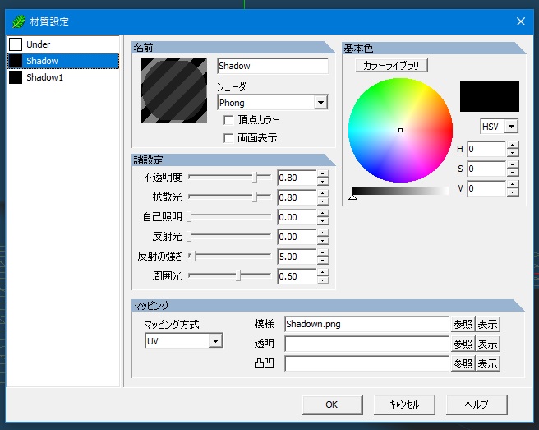The width and height of the screenshot is (539, 430).
Task: Click the キャンセル cancel button
Action: 404,405
